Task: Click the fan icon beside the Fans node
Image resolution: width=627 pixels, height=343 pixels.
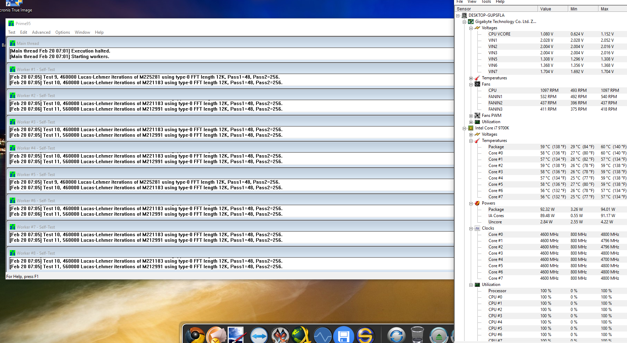Action: pos(477,84)
